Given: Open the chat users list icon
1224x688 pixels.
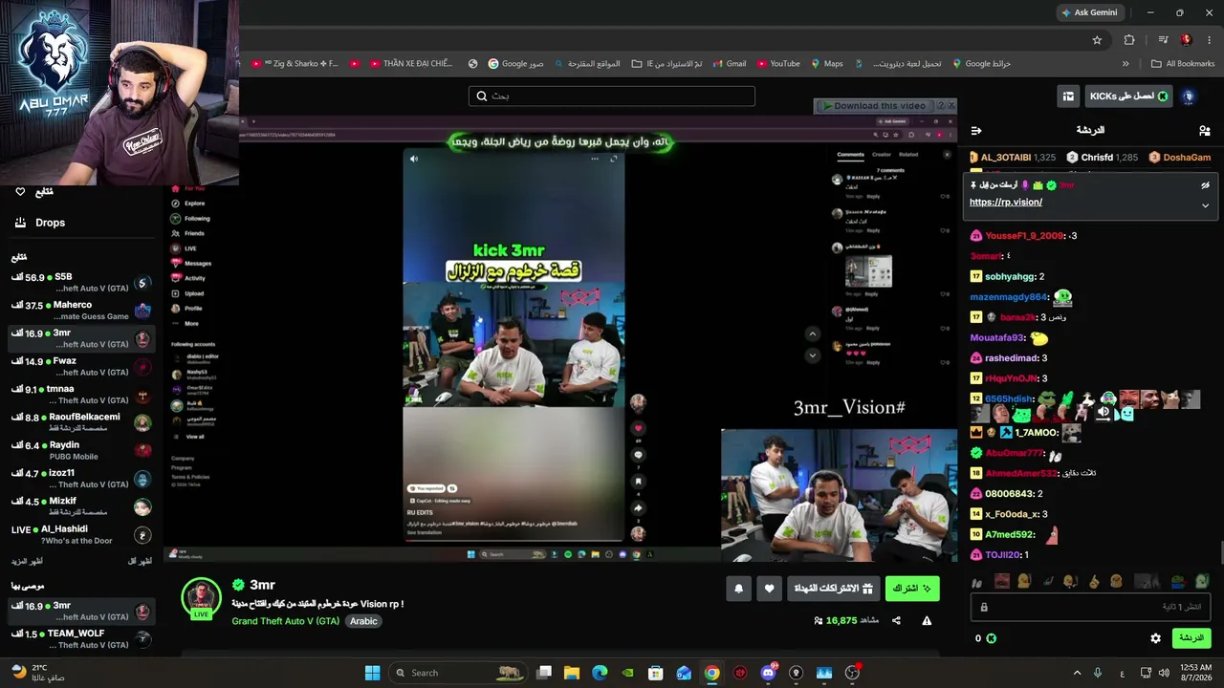Looking at the screenshot, I should [1204, 130].
